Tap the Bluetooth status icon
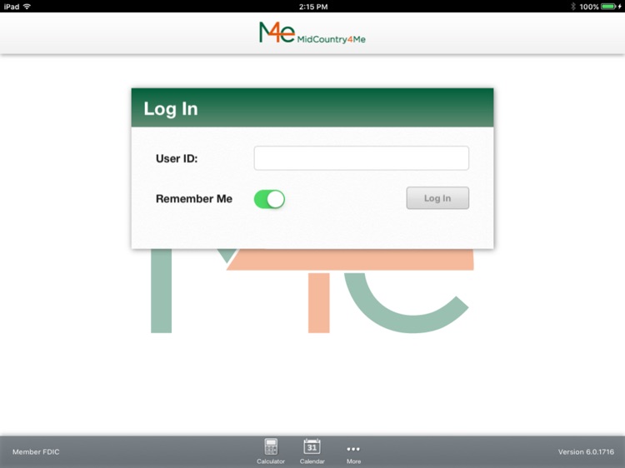 point(572,7)
